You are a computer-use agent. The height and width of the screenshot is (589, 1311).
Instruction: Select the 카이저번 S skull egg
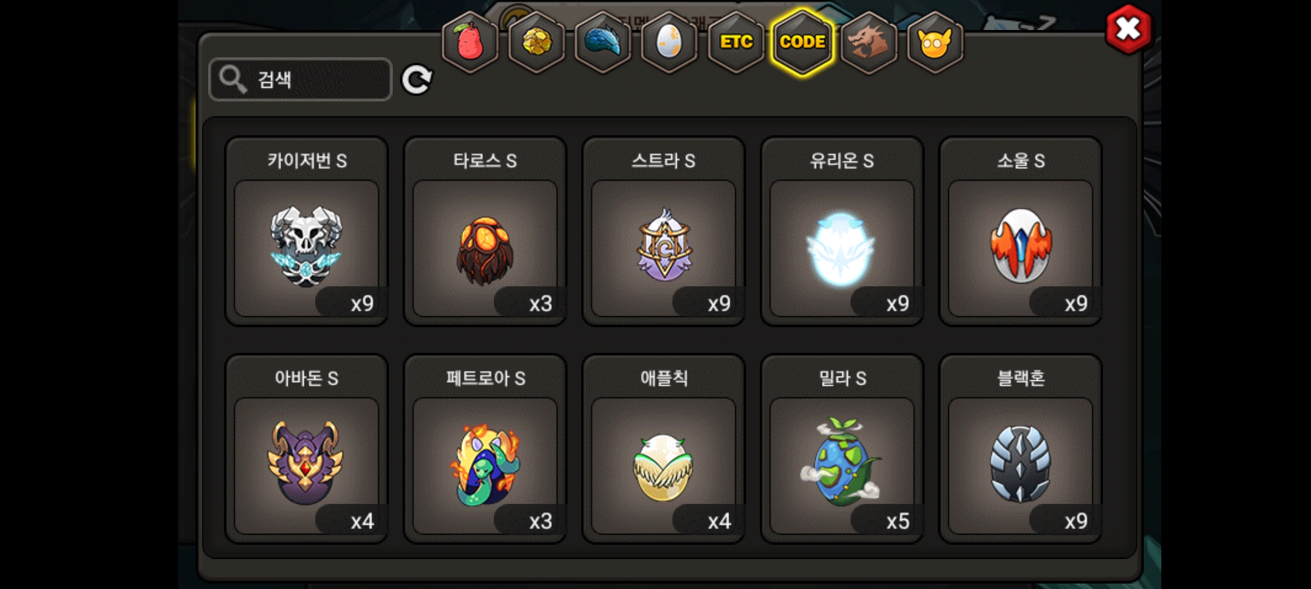[307, 231]
